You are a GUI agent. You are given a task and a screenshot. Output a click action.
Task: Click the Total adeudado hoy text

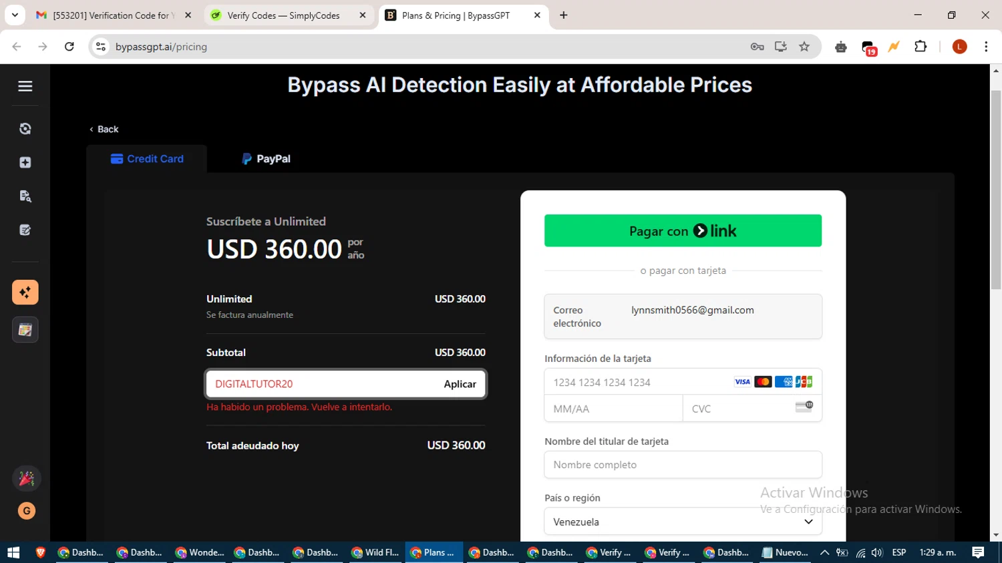(x=253, y=445)
